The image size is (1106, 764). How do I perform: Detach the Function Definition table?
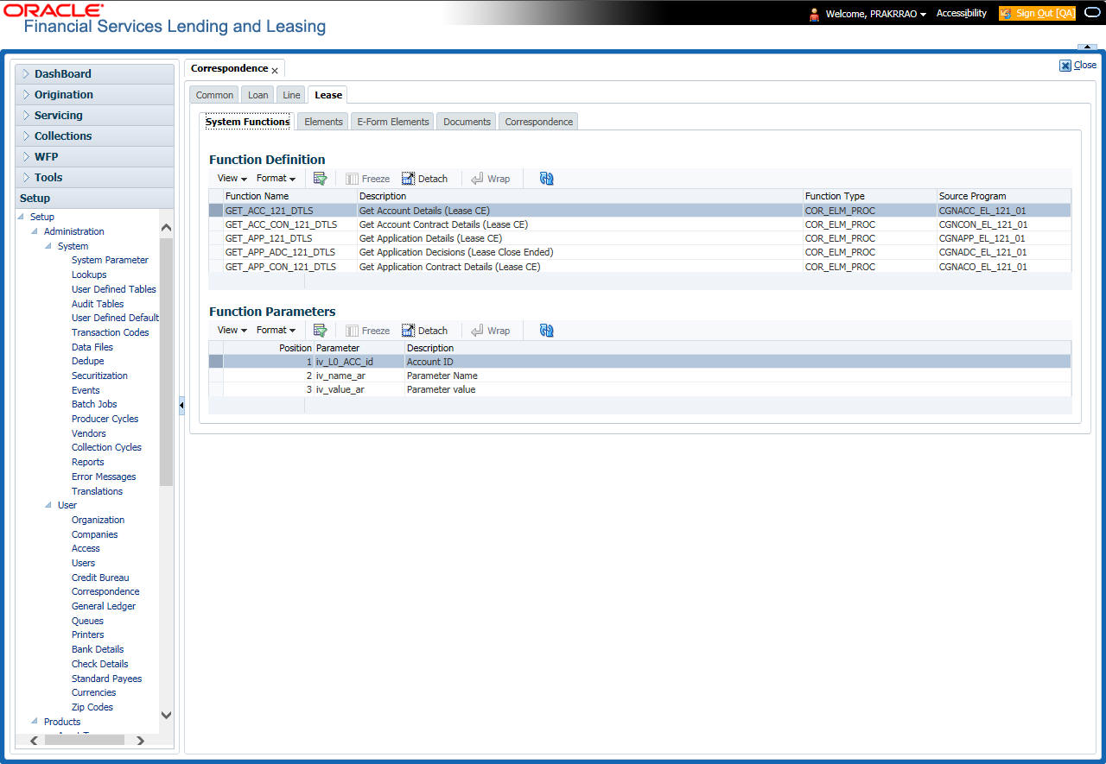[424, 179]
